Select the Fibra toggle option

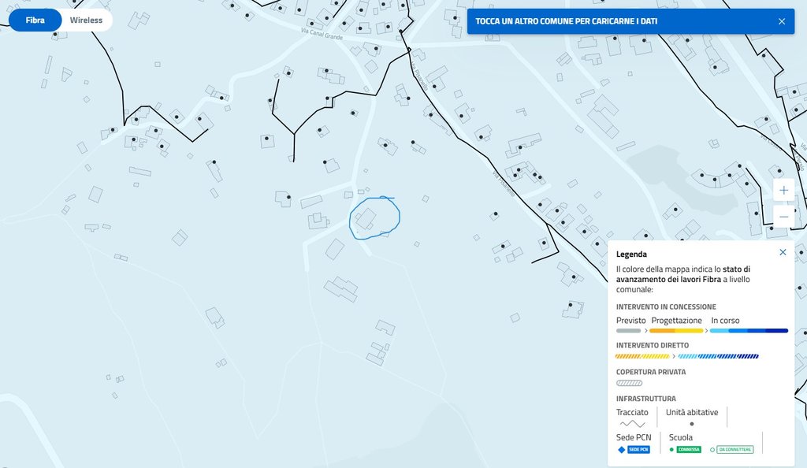(x=35, y=20)
